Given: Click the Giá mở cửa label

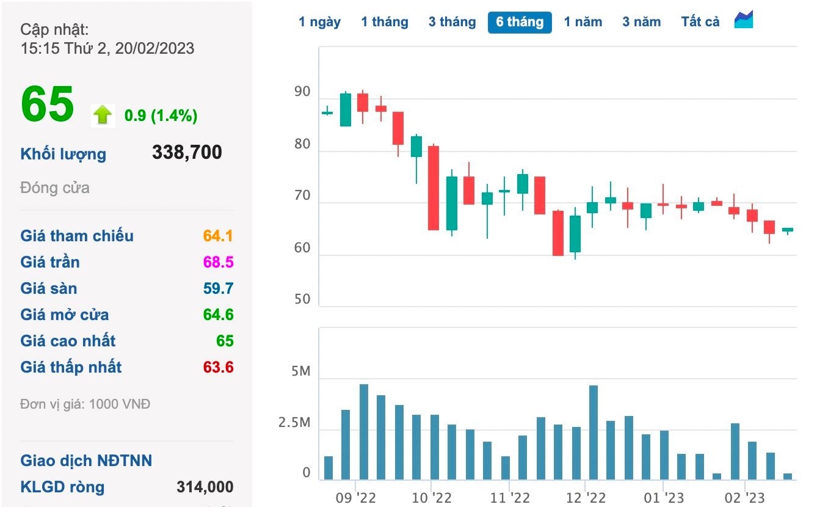Looking at the screenshot, I should coord(65,315).
